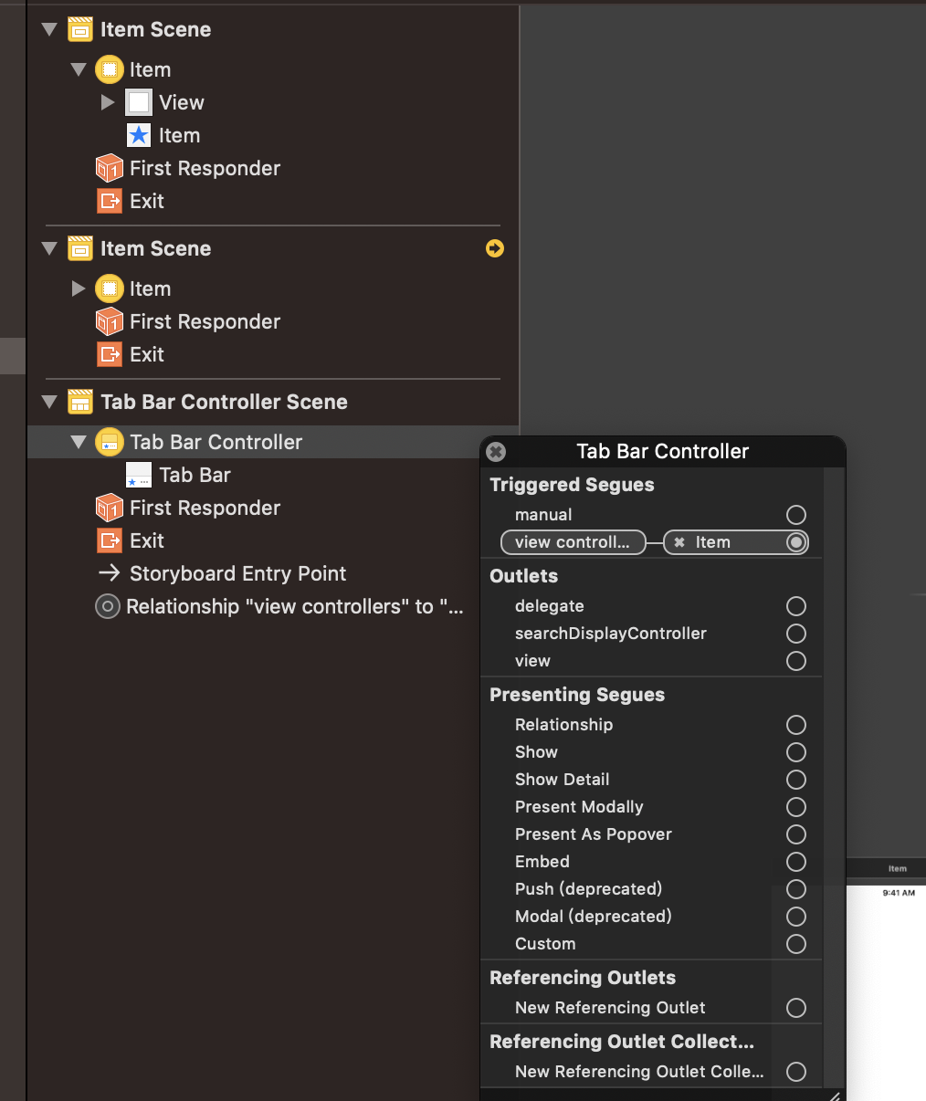Click the manual segue connection circle

click(x=796, y=515)
